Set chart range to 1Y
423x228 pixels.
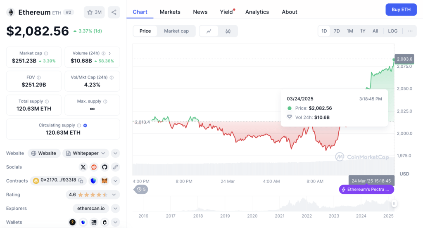[363, 31]
